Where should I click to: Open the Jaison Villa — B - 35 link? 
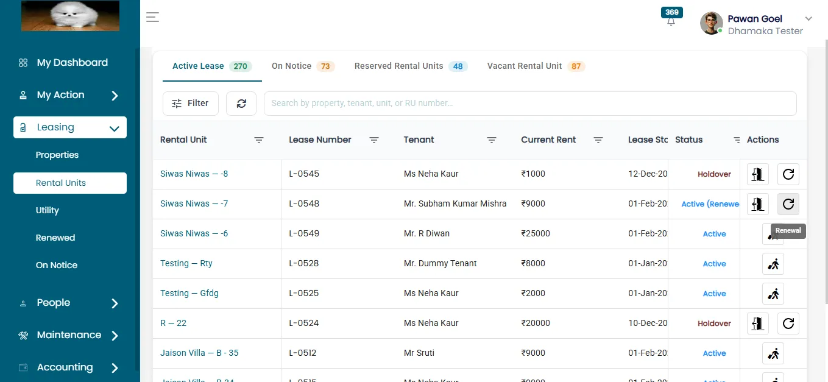pos(199,353)
